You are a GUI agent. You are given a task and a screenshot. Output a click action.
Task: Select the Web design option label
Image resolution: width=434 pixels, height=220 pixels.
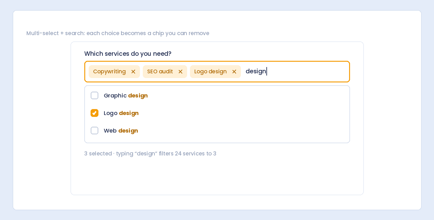pos(121,131)
